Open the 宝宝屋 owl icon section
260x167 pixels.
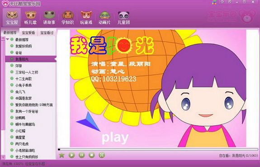(12, 18)
